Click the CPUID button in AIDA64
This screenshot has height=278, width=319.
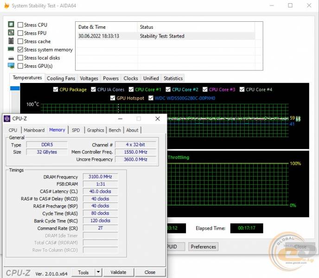(176, 246)
